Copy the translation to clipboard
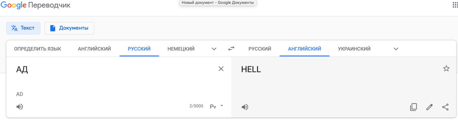 pyautogui.click(x=413, y=107)
